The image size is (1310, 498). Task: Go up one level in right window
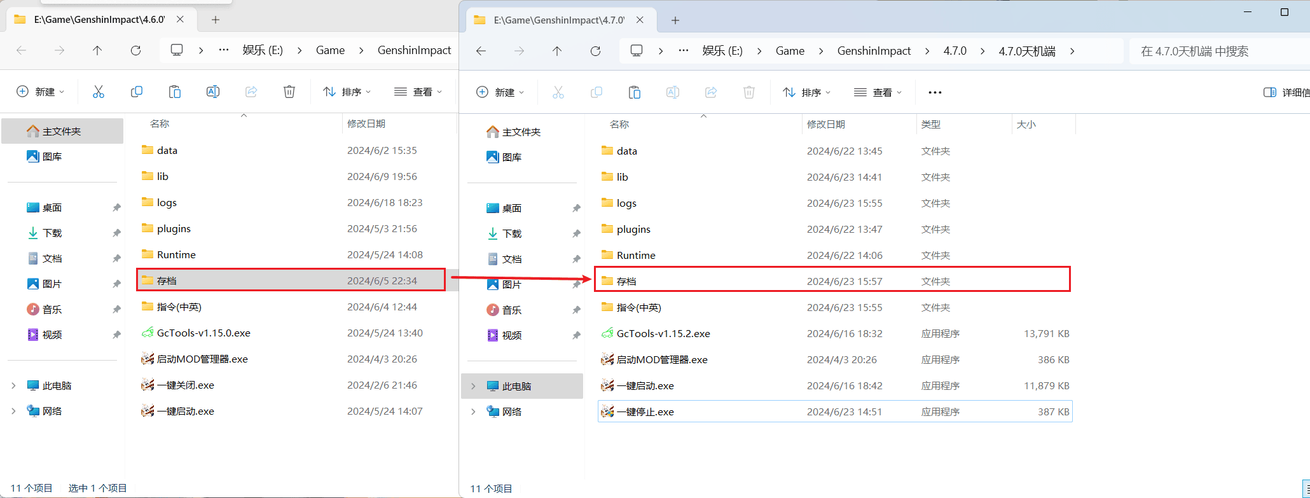(x=557, y=51)
